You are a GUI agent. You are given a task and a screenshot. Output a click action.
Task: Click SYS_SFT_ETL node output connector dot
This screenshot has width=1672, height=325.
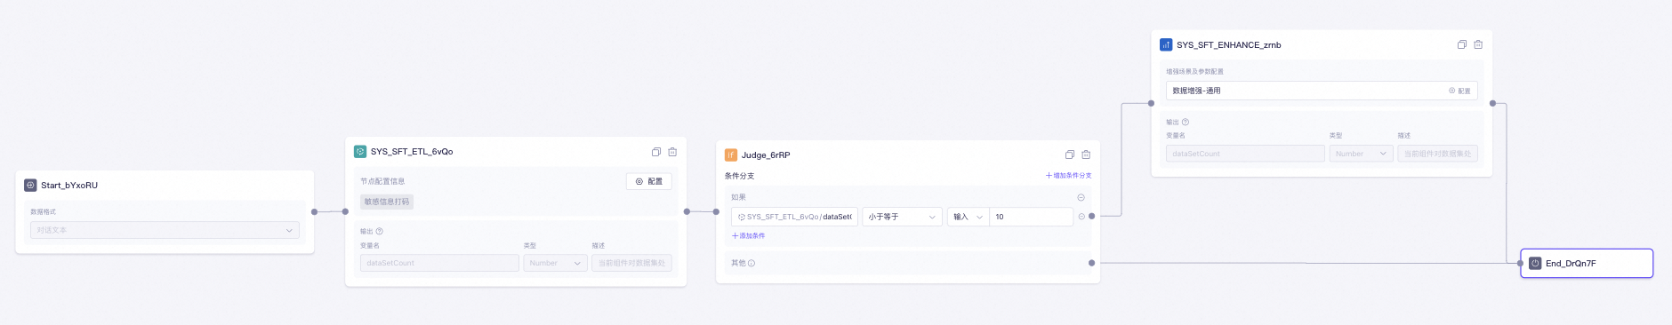(x=687, y=211)
